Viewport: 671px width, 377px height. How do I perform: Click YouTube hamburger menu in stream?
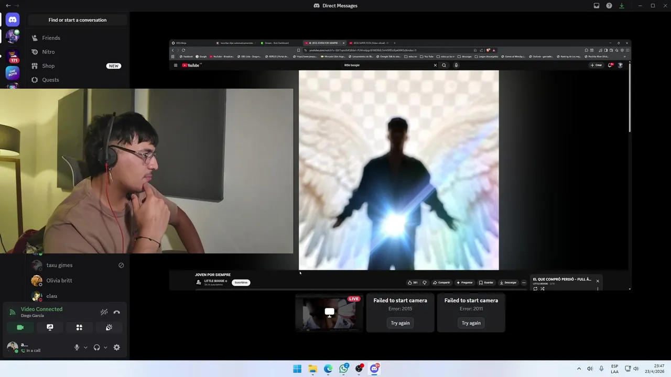pyautogui.click(x=176, y=65)
